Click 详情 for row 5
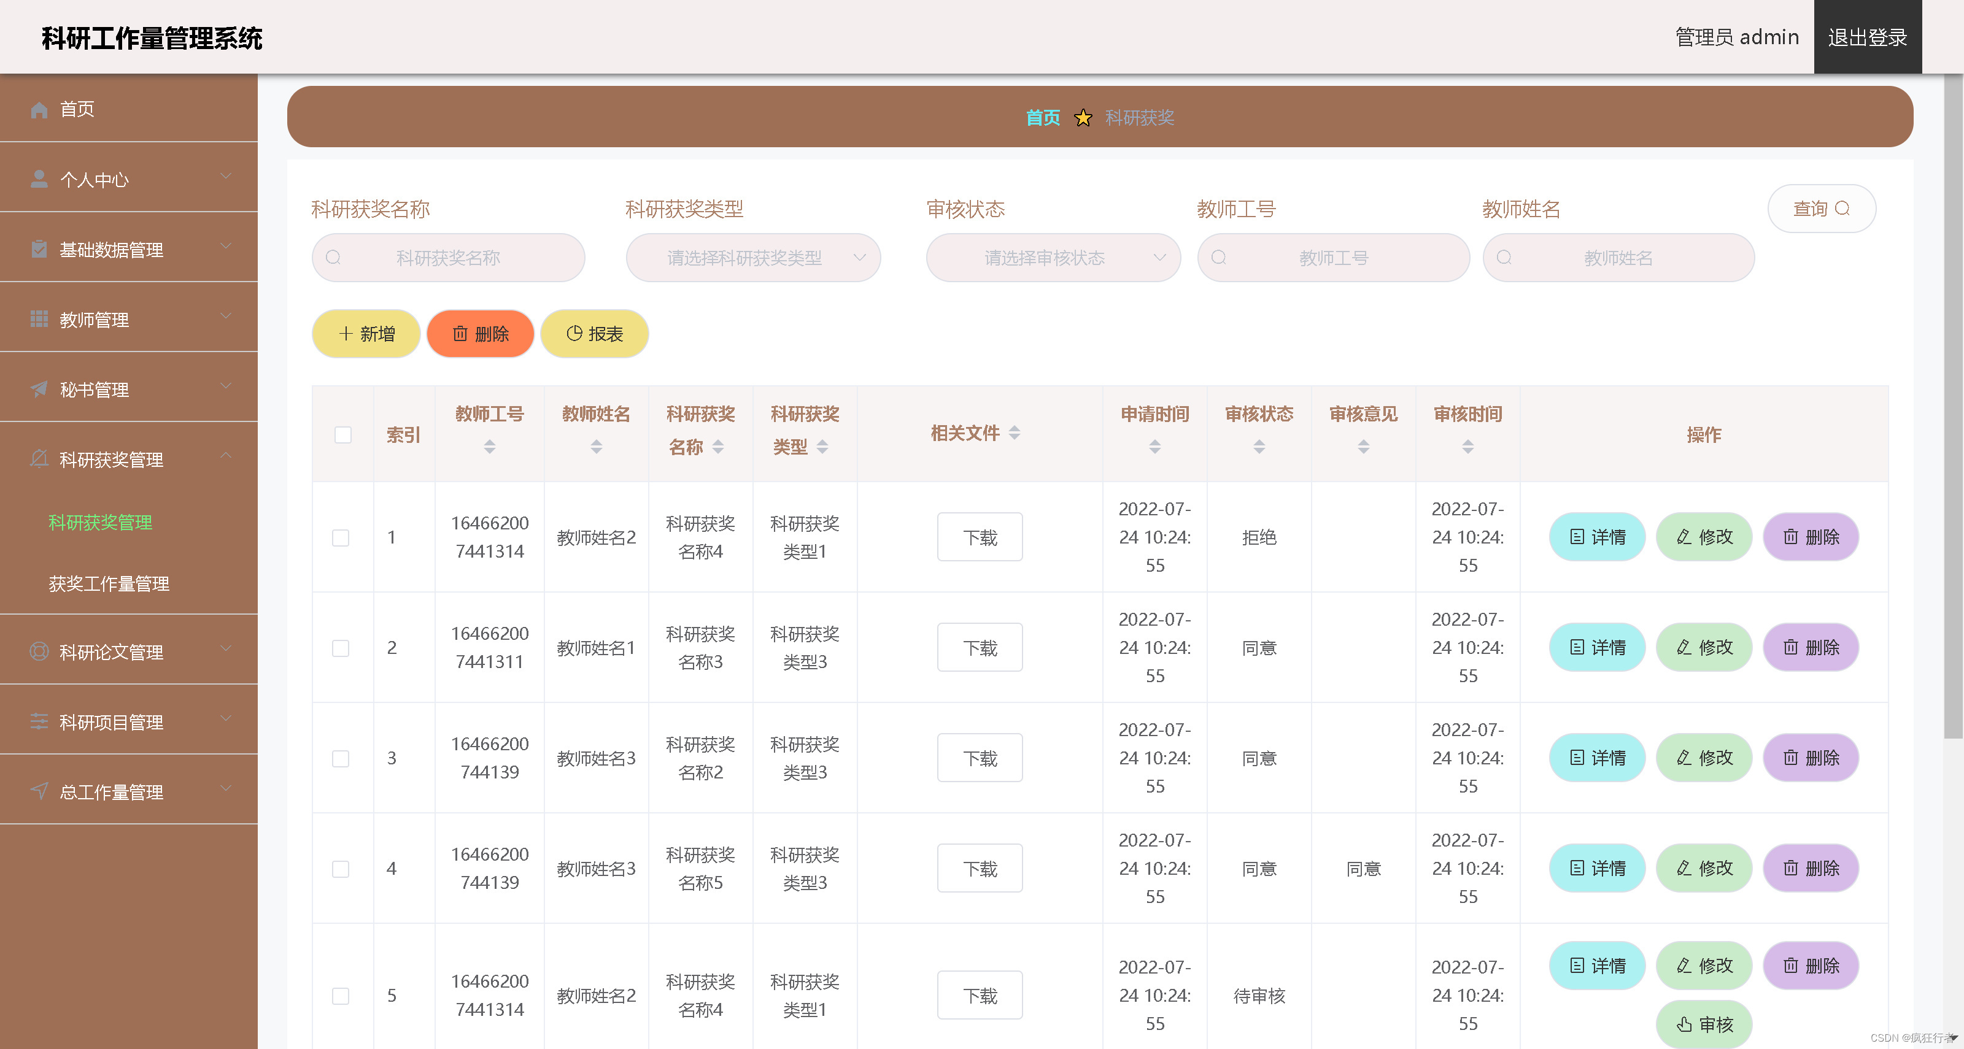The height and width of the screenshot is (1049, 1964). click(1597, 966)
